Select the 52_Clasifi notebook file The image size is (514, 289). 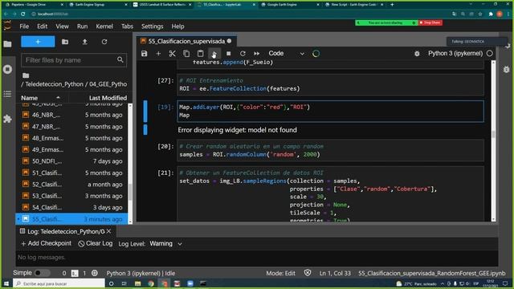[x=72, y=184]
